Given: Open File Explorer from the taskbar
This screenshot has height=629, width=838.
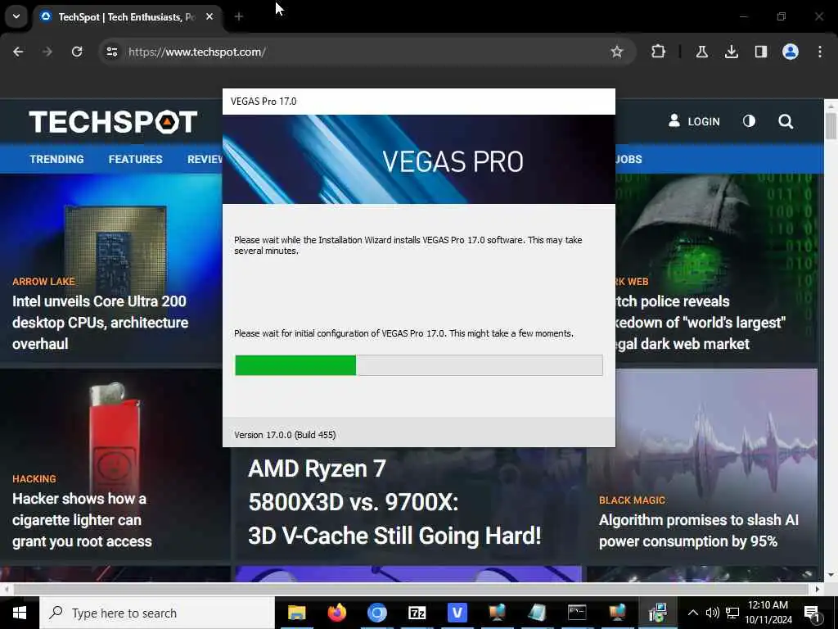Looking at the screenshot, I should pyautogui.click(x=296, y=613).
